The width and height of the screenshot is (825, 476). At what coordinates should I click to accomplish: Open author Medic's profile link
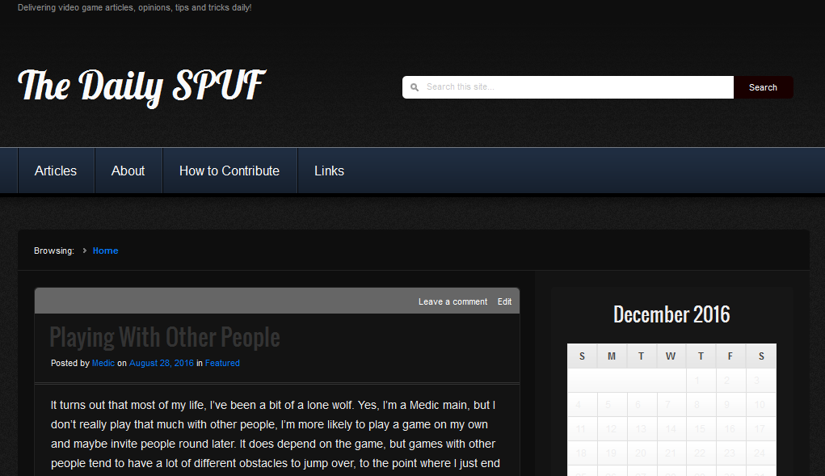pyautogui.click(x=103, y=363)
